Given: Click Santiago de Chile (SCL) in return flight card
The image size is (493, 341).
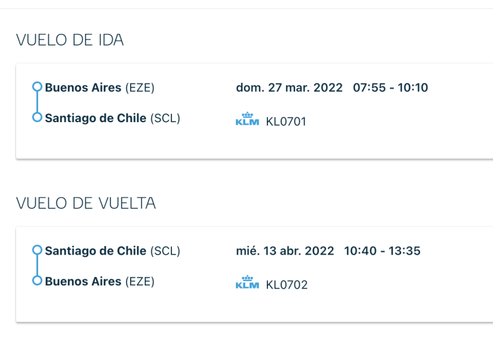Looking at the screenshot, I should pos(113,251).
